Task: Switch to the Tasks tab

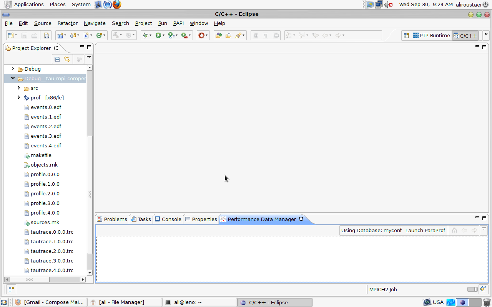Action: (141, 219)
